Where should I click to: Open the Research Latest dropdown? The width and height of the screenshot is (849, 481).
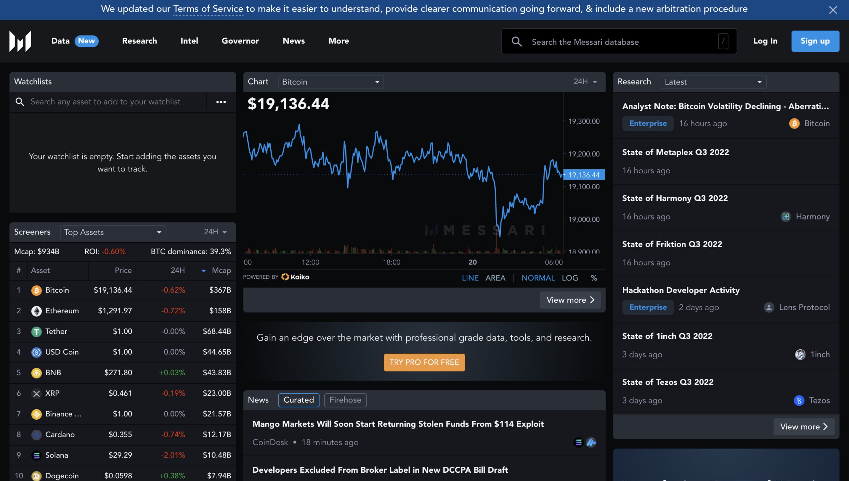[x=713, y=82]
